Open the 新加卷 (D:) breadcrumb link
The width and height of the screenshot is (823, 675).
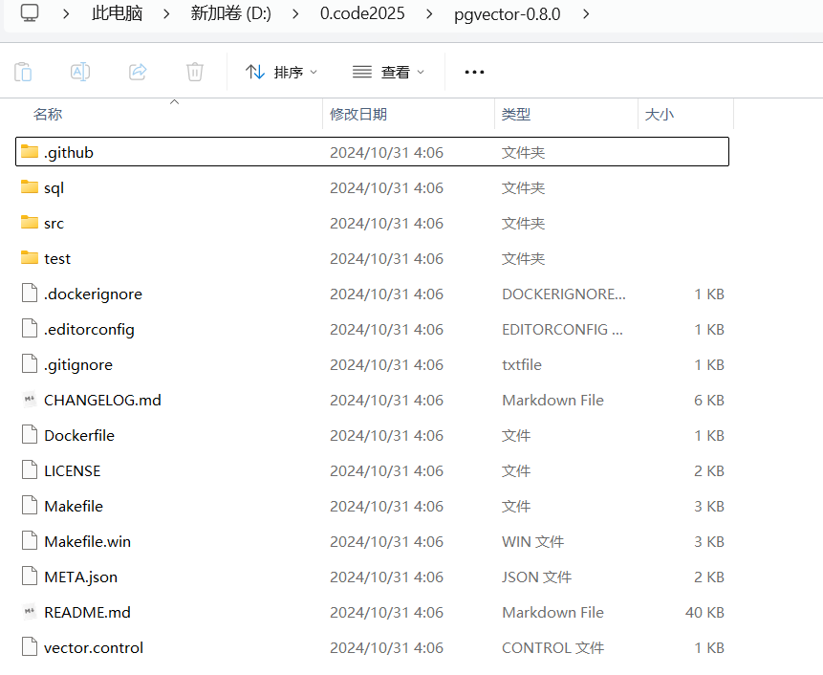(229, 15)
